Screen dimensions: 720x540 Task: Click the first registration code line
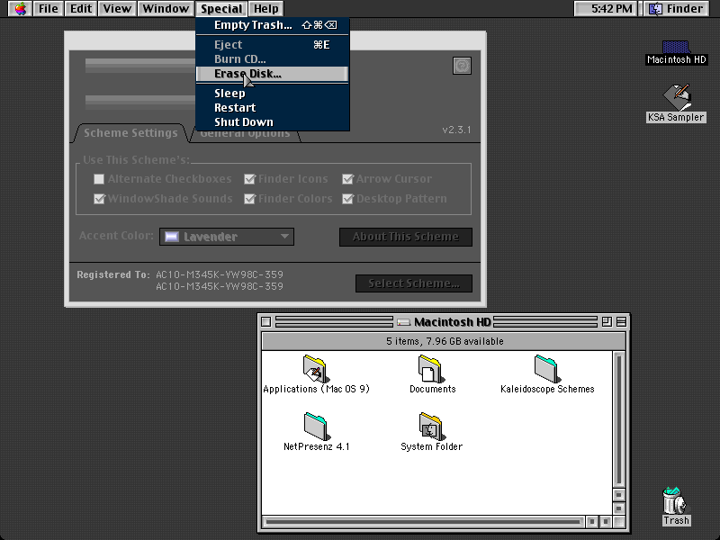tap(220, 274)
